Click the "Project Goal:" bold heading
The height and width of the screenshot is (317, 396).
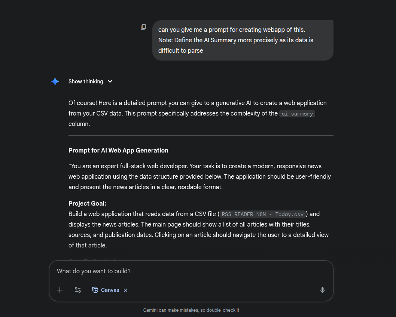[x=87, y=204]
